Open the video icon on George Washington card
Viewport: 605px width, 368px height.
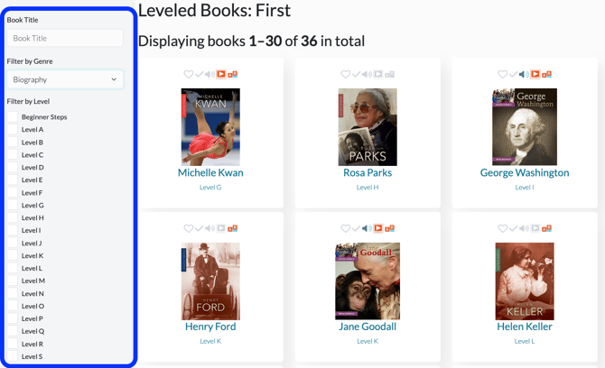coord(535,75)
